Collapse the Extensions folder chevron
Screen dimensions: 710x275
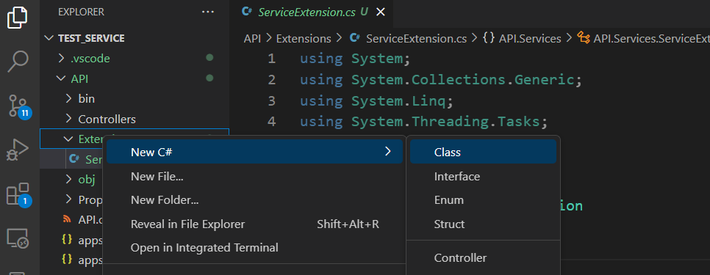click(69, 139)
